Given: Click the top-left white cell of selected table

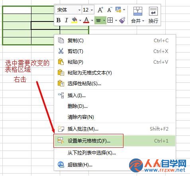Looking at the screenshot, I should pos(17,10).
